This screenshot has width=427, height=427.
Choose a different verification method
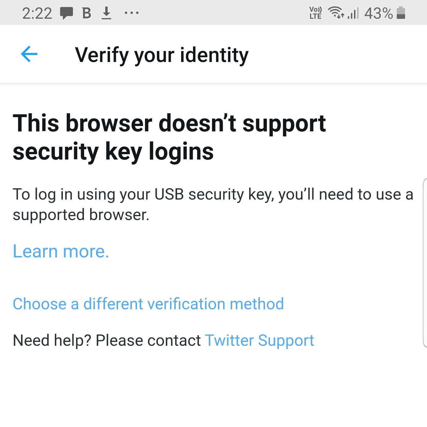[148, 304]
